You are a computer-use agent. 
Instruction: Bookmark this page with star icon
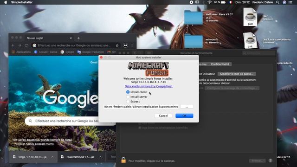click(117, 45)
